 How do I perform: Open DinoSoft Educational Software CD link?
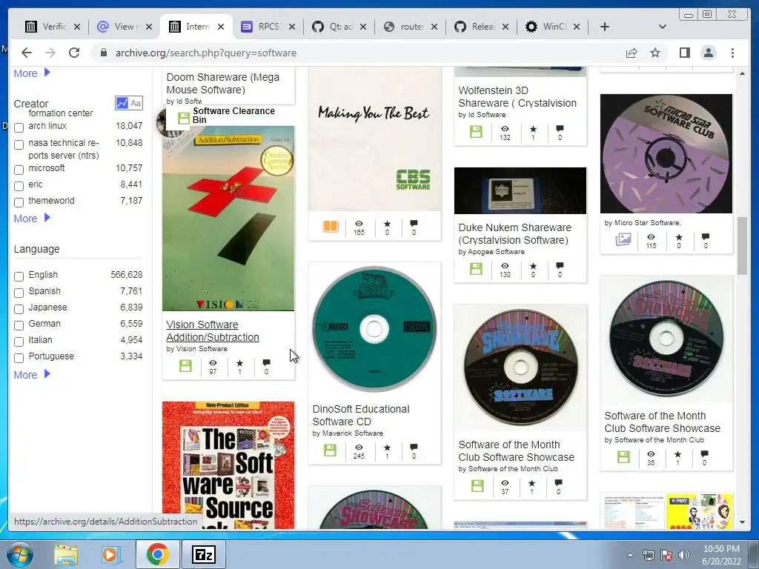[361, 415]
